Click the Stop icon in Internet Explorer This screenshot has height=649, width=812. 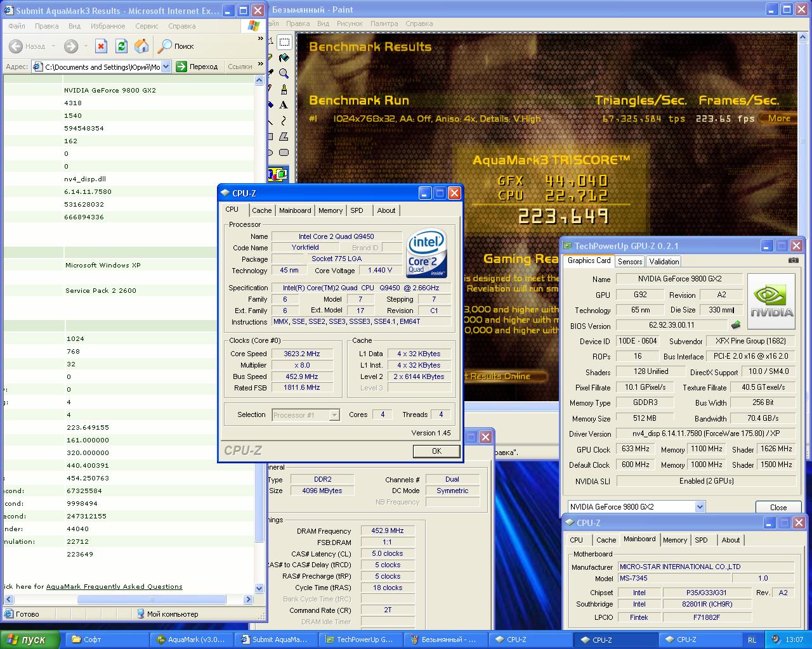point(101,46)
